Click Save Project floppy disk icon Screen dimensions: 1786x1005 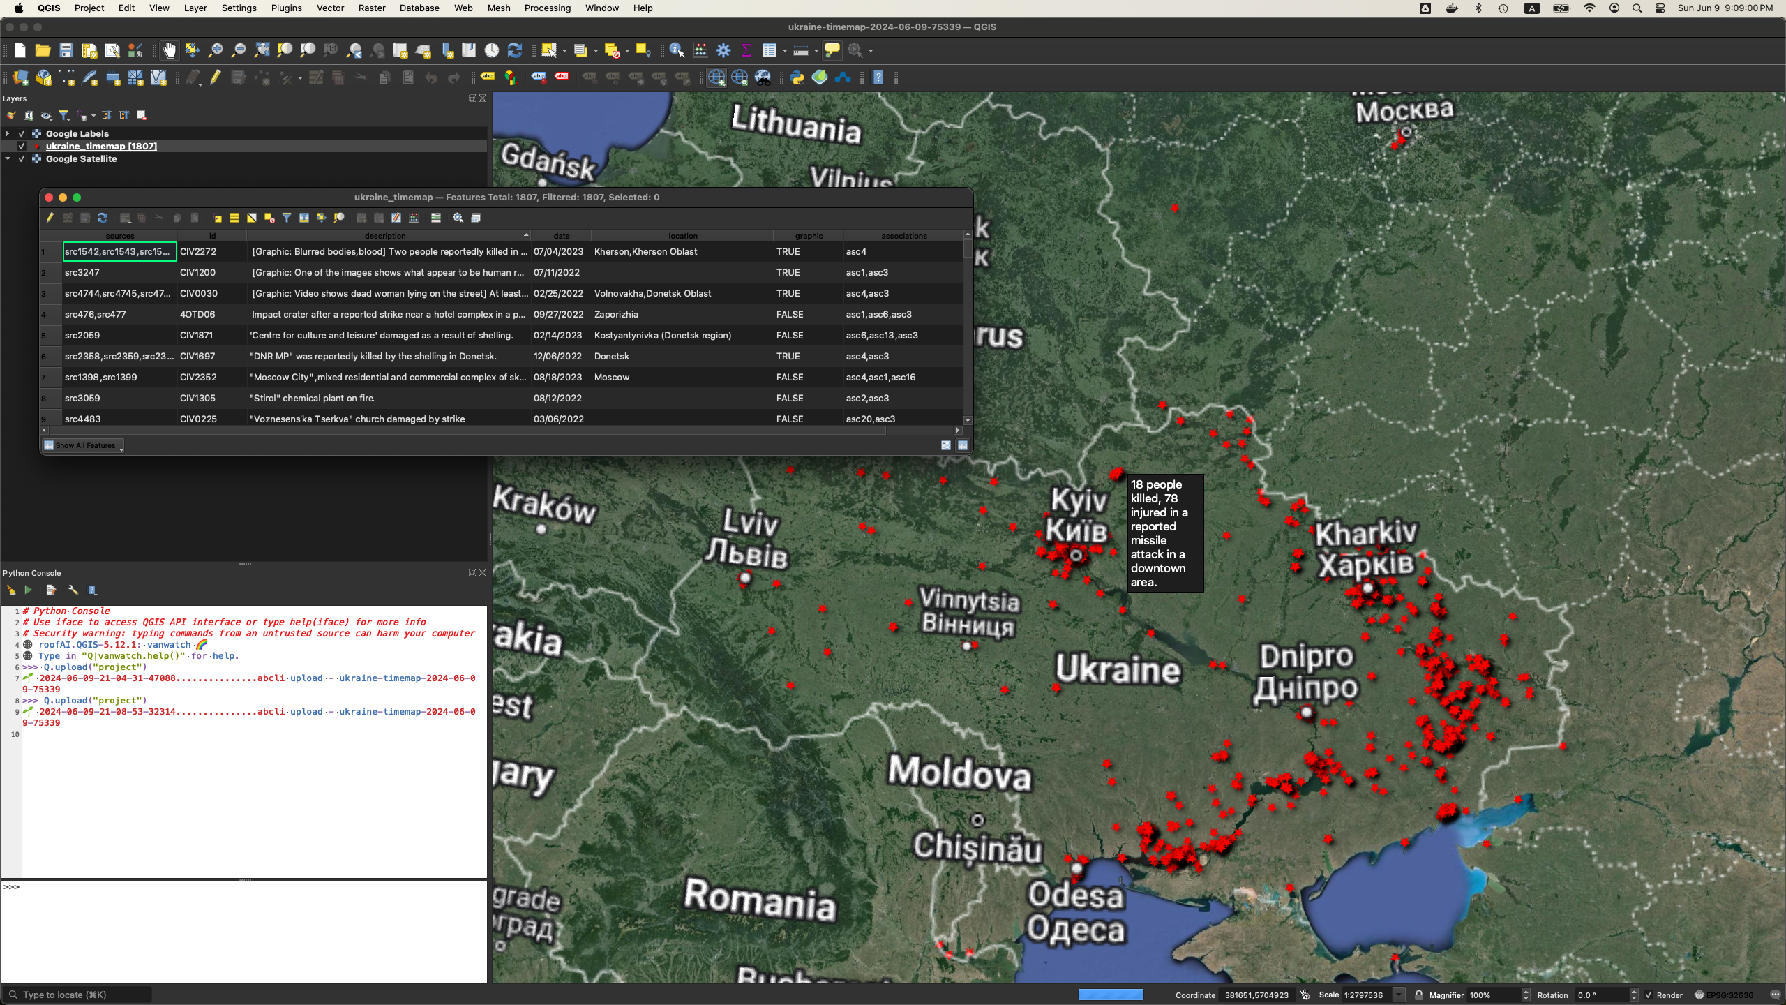pos(66,50)
